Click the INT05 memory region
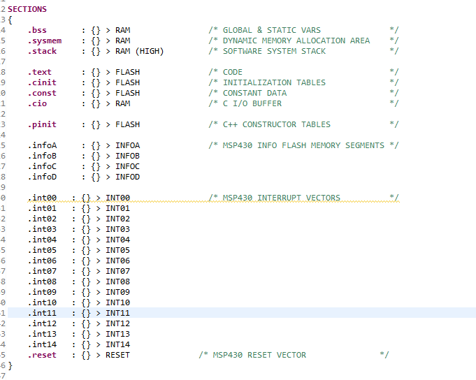The height and width of the screenshot is (380, 476). pyautogui.click(x=118, y=251)
